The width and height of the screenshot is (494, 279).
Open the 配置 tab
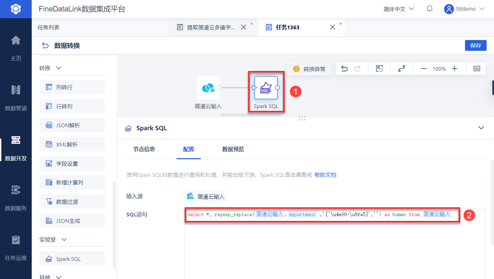(189, 149)
